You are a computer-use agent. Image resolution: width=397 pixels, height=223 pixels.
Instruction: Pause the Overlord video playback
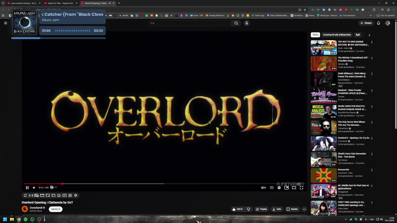27,188
